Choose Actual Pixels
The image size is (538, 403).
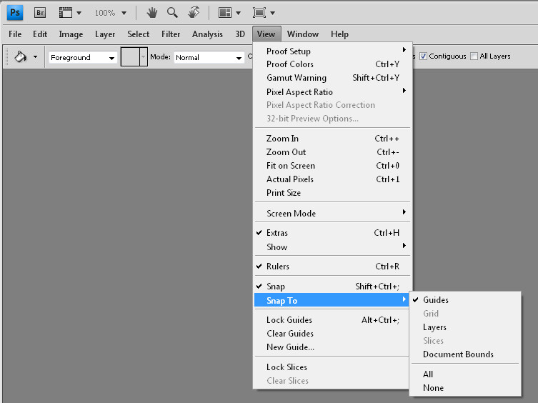332,179
